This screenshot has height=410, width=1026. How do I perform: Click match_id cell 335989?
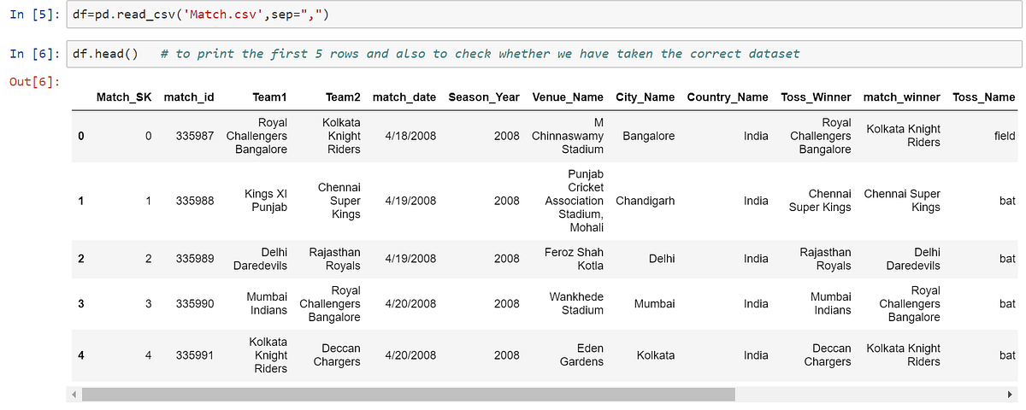tap(195, 259)
